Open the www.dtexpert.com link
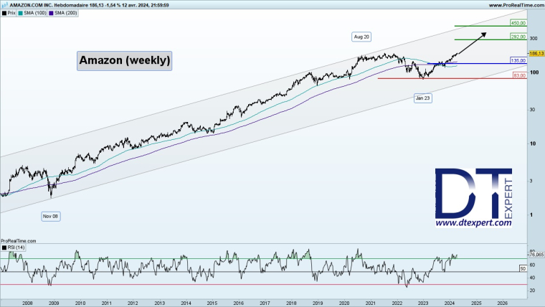The width and height of the screenshot is (545, 307). pyautogui.click(x=474, y=223)
